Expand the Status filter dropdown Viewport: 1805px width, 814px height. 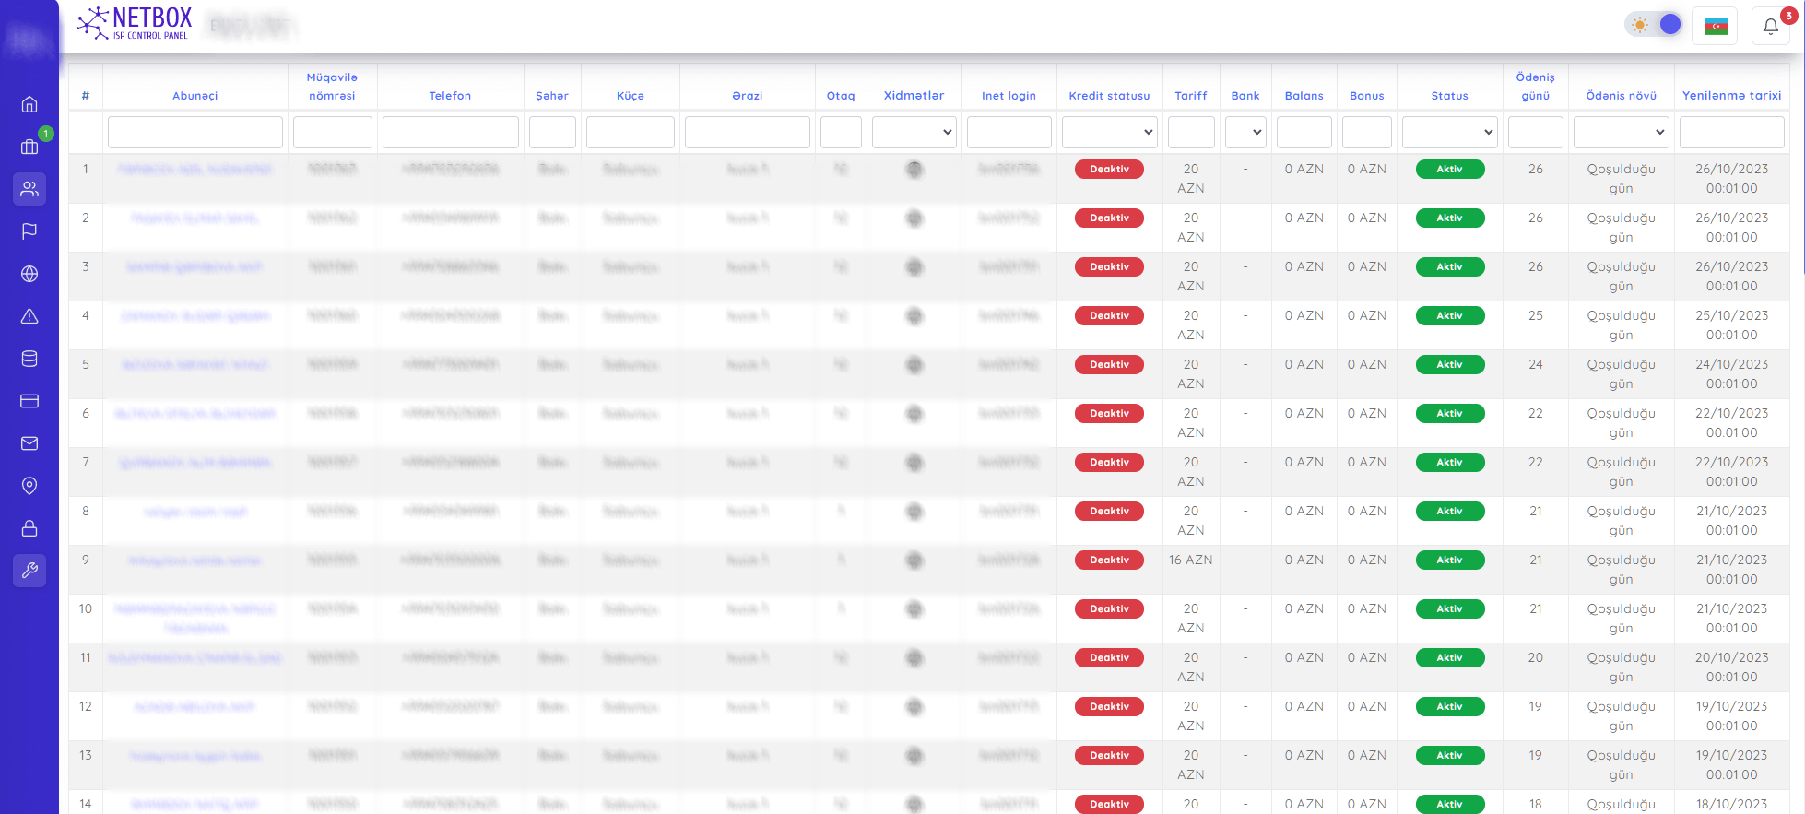coord(1449,132)
